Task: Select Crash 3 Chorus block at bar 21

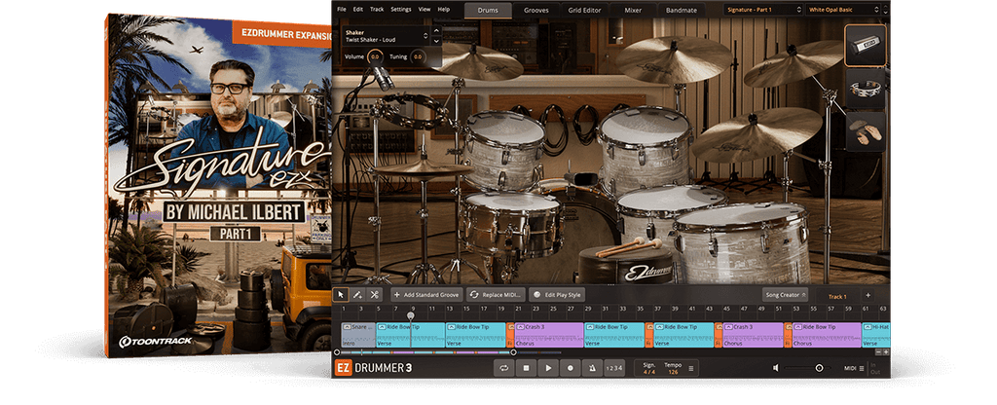Action: tap(549, 335)
